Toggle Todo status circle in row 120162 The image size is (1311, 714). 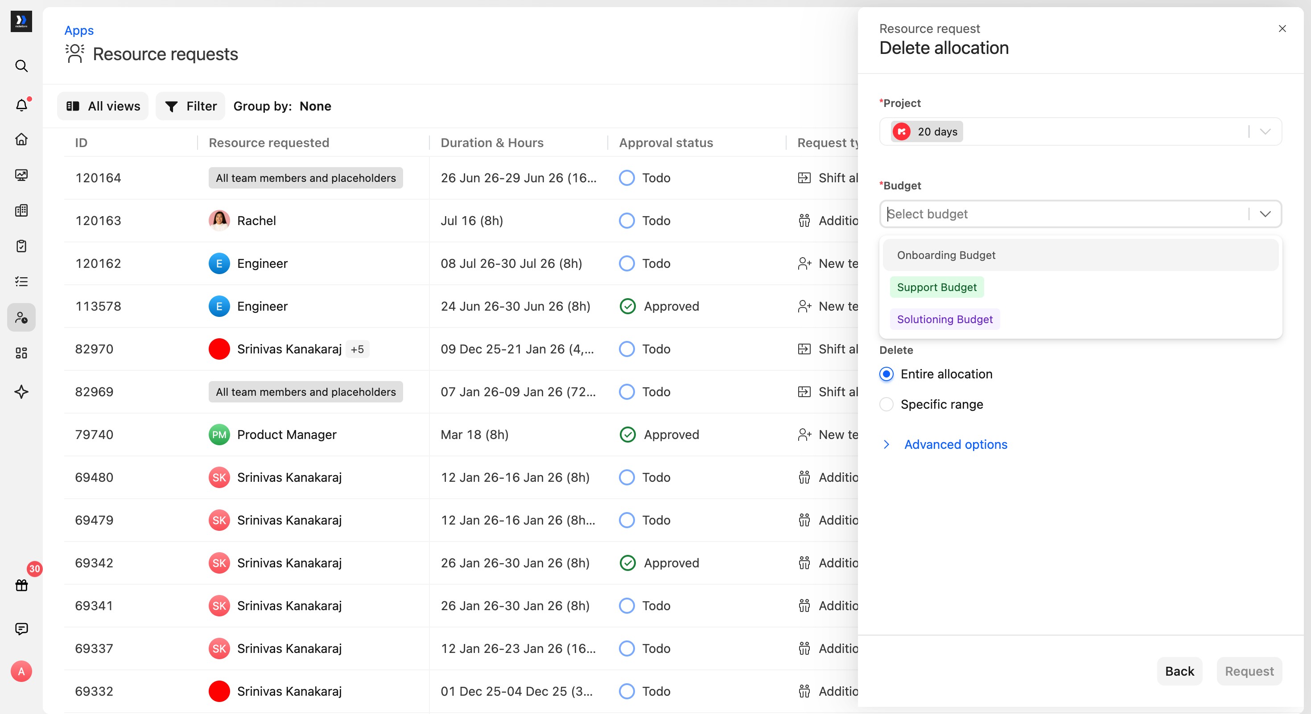(627, 263)
